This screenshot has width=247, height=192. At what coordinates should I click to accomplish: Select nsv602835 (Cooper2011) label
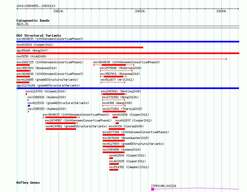[127, 161]
